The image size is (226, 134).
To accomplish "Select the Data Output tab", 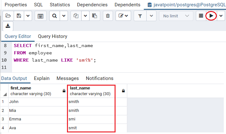I will pyautogui.click(x=14, y=78).
